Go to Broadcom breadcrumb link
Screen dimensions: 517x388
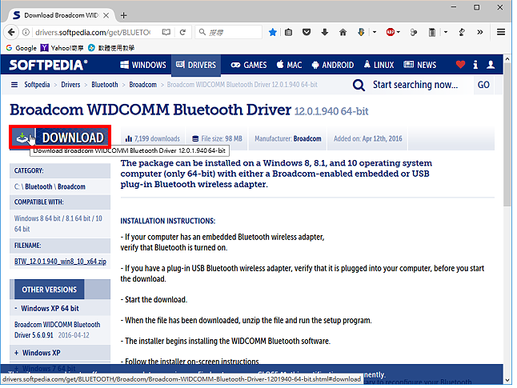coord(142,85)
